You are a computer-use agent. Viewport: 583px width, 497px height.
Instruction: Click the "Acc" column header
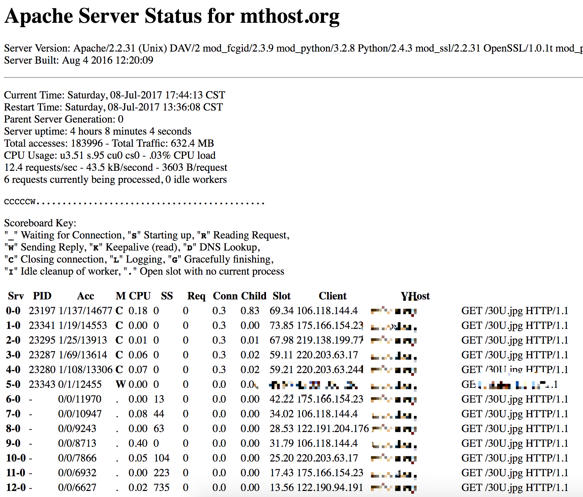pos(86,296)
